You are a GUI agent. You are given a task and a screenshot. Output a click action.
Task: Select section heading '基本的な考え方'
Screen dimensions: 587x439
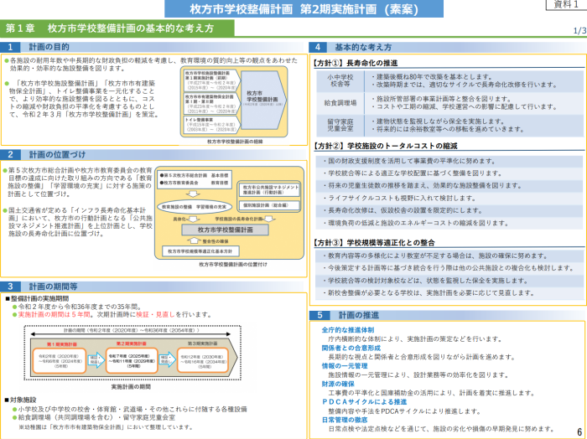pyautogui.click(x=363, y=47)
